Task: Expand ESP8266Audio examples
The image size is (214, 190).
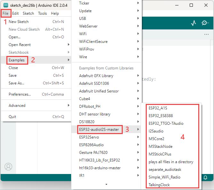Action: pos(106,145)
